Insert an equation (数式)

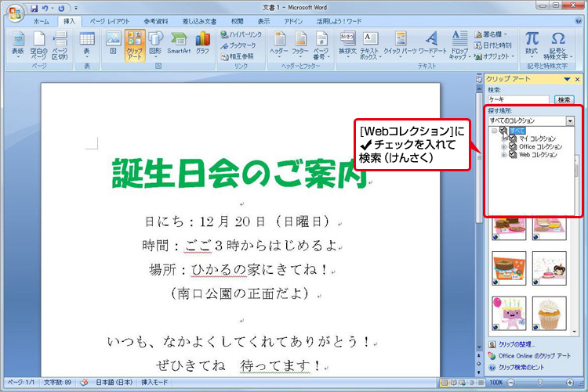click(532, 45)
